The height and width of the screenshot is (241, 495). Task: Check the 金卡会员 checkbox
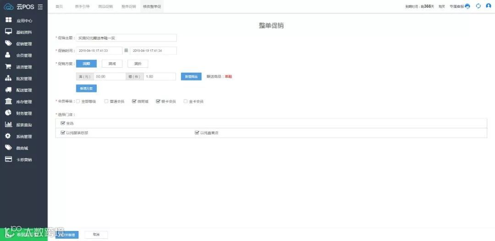186,102
